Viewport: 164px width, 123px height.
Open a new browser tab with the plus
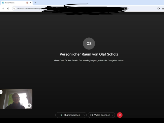(35, 3)
